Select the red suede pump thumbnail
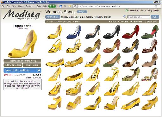This screenshot has height=117, width=162. coord(131,32)
